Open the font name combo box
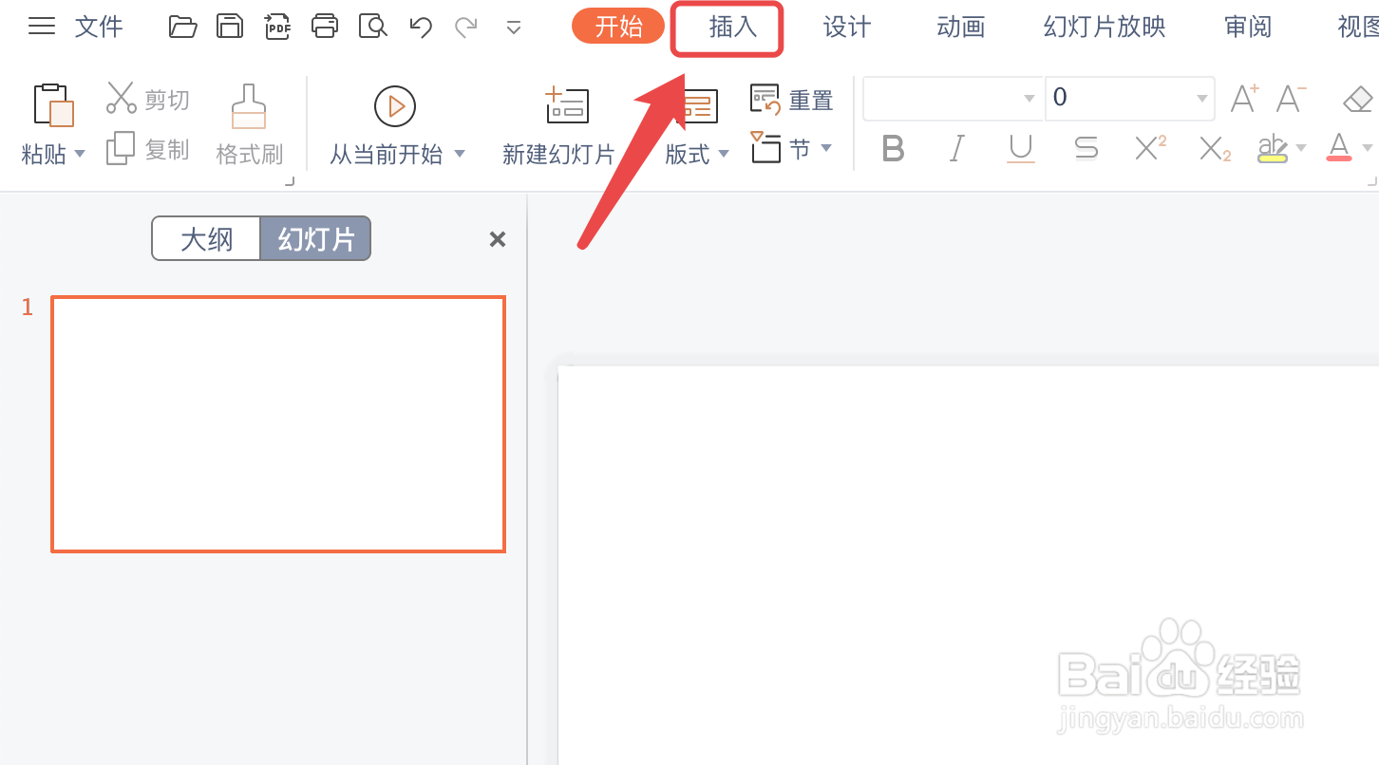Image resolution: width=1379 pixels, height=765 pixels. coord(954,98)
